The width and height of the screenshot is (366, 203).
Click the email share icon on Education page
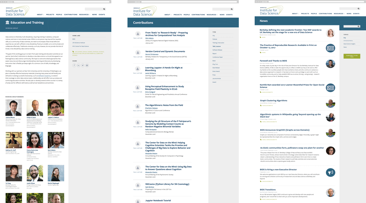point(87,65)
